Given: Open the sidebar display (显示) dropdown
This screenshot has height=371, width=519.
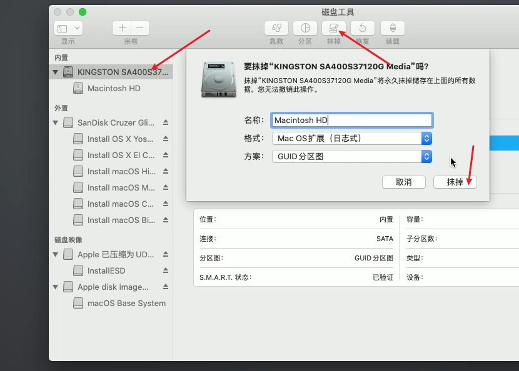Looking at the screenshot, I should point(68,28).
